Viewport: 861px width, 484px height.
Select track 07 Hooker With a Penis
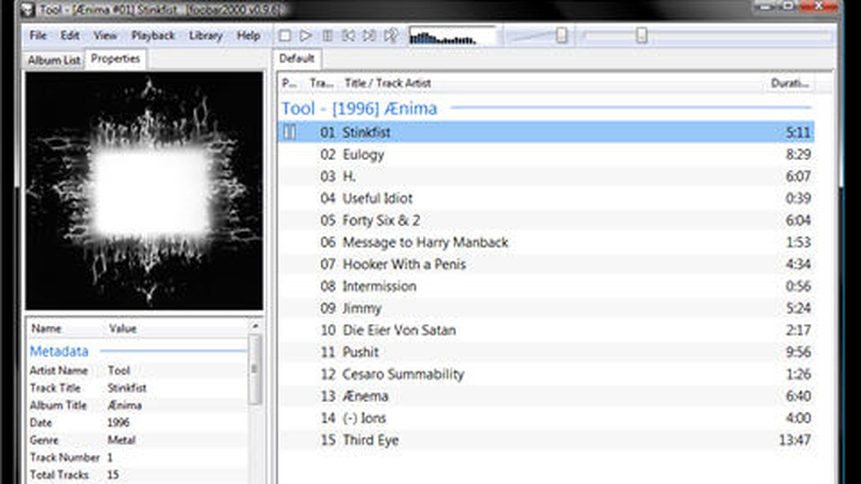546,265
